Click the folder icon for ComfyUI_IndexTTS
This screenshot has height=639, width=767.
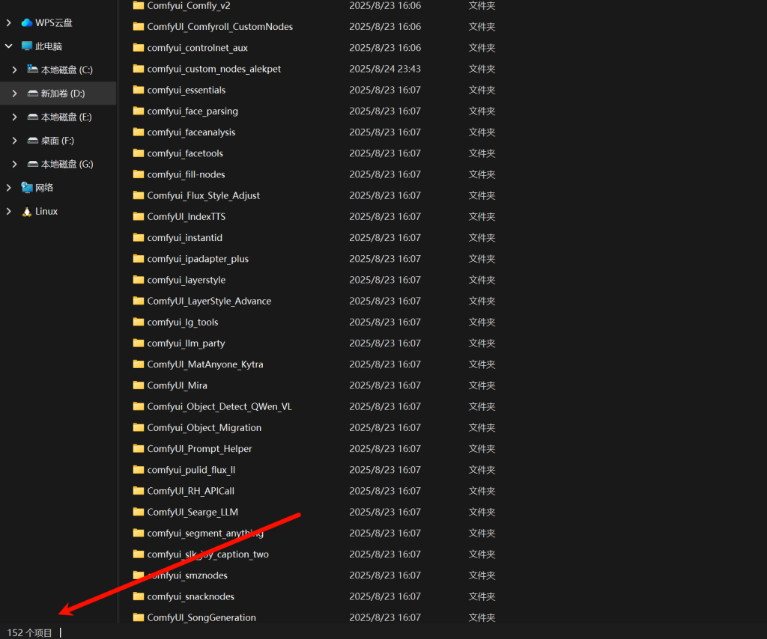tap(139, 216)
